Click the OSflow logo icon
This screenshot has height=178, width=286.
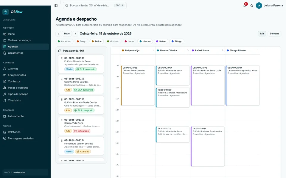tap(5, 12)
